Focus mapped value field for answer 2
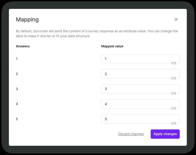 [140, 74]
